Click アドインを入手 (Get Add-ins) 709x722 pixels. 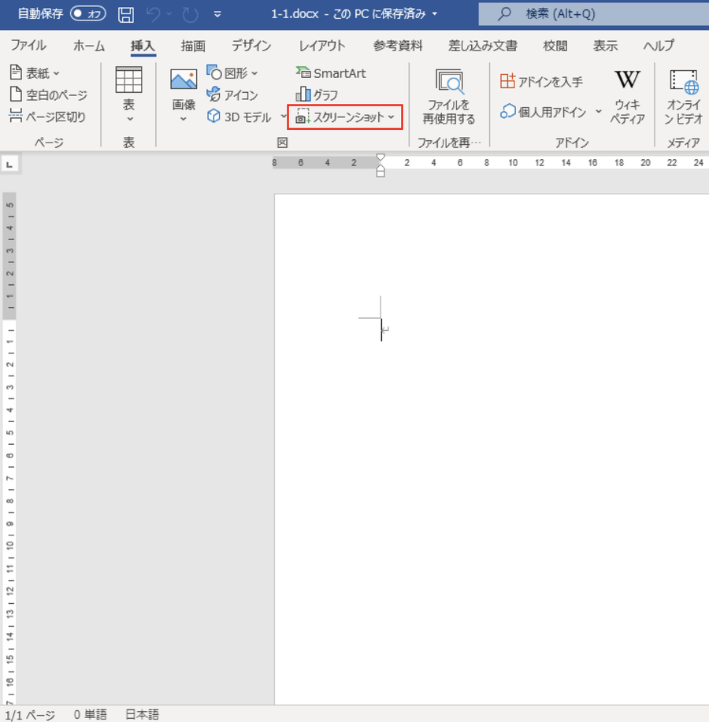pos(542,81)
